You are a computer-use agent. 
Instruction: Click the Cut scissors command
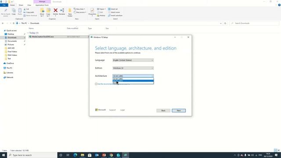(26, 9)
